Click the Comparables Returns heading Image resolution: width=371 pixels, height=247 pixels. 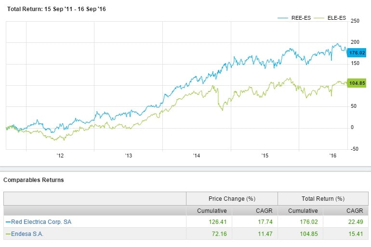pyautogui.click(x=34, y=180)
